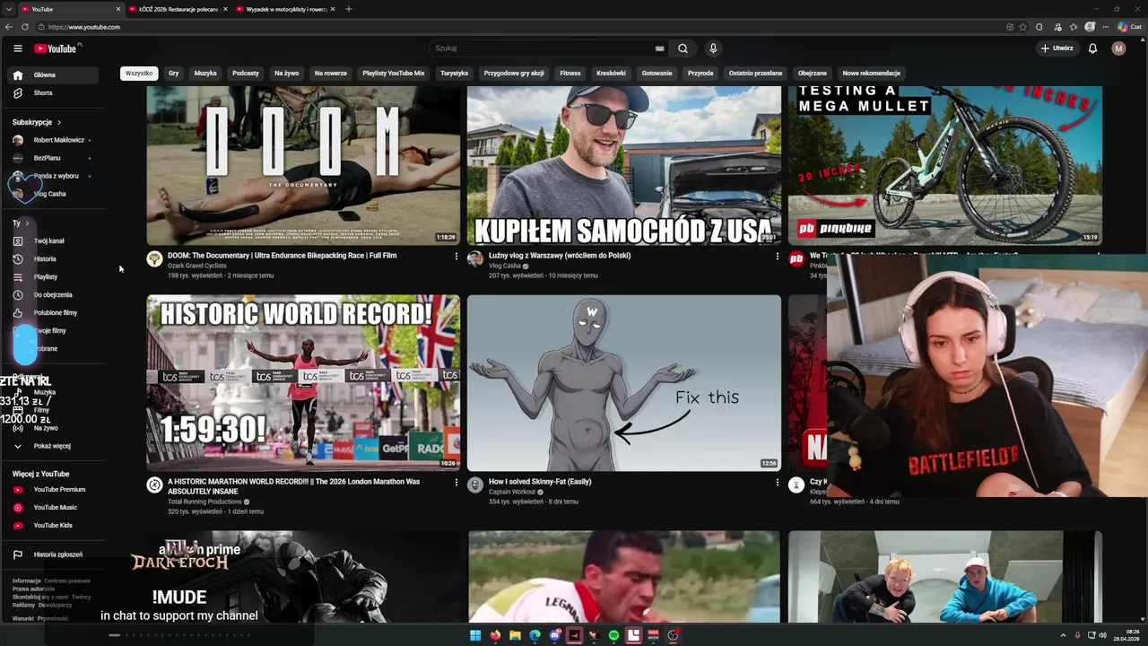Click the Utwórz create button
This screenshot has height=646, width=1148.
pyautogui.click(x=1057, y=48)
